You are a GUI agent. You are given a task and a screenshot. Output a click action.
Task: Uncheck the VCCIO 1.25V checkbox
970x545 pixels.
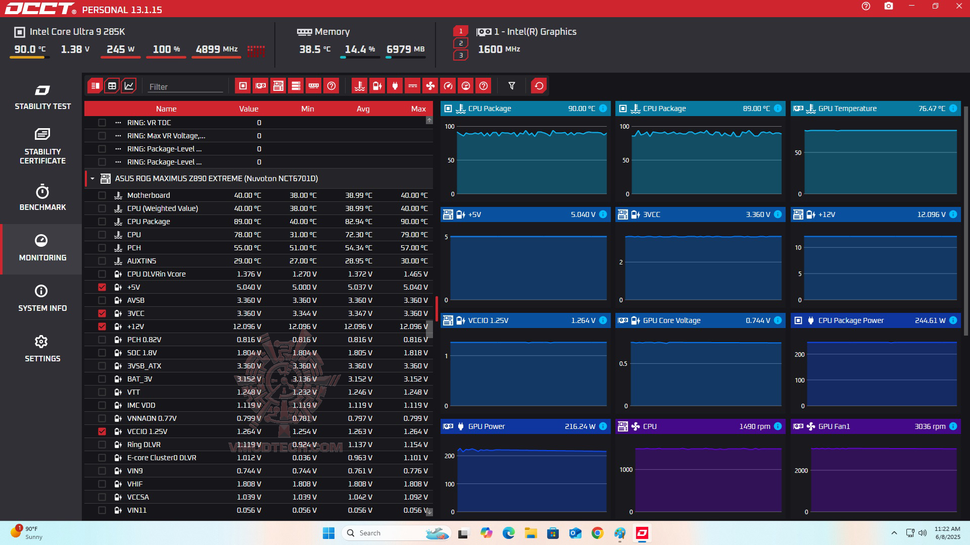click(102, 431)
